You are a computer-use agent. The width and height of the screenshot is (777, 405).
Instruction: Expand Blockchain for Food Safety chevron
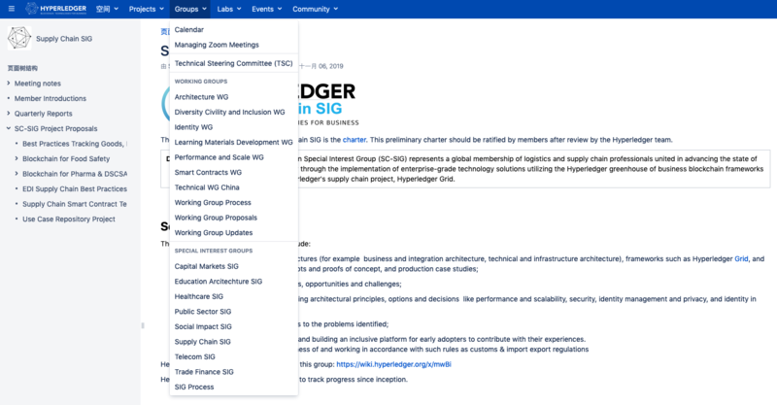pyautogui.click(x=17, y=158)
